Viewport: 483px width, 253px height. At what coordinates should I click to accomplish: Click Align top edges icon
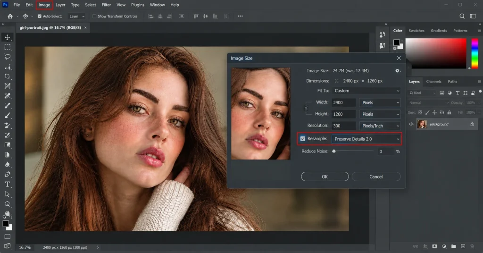tap(196, 16)
